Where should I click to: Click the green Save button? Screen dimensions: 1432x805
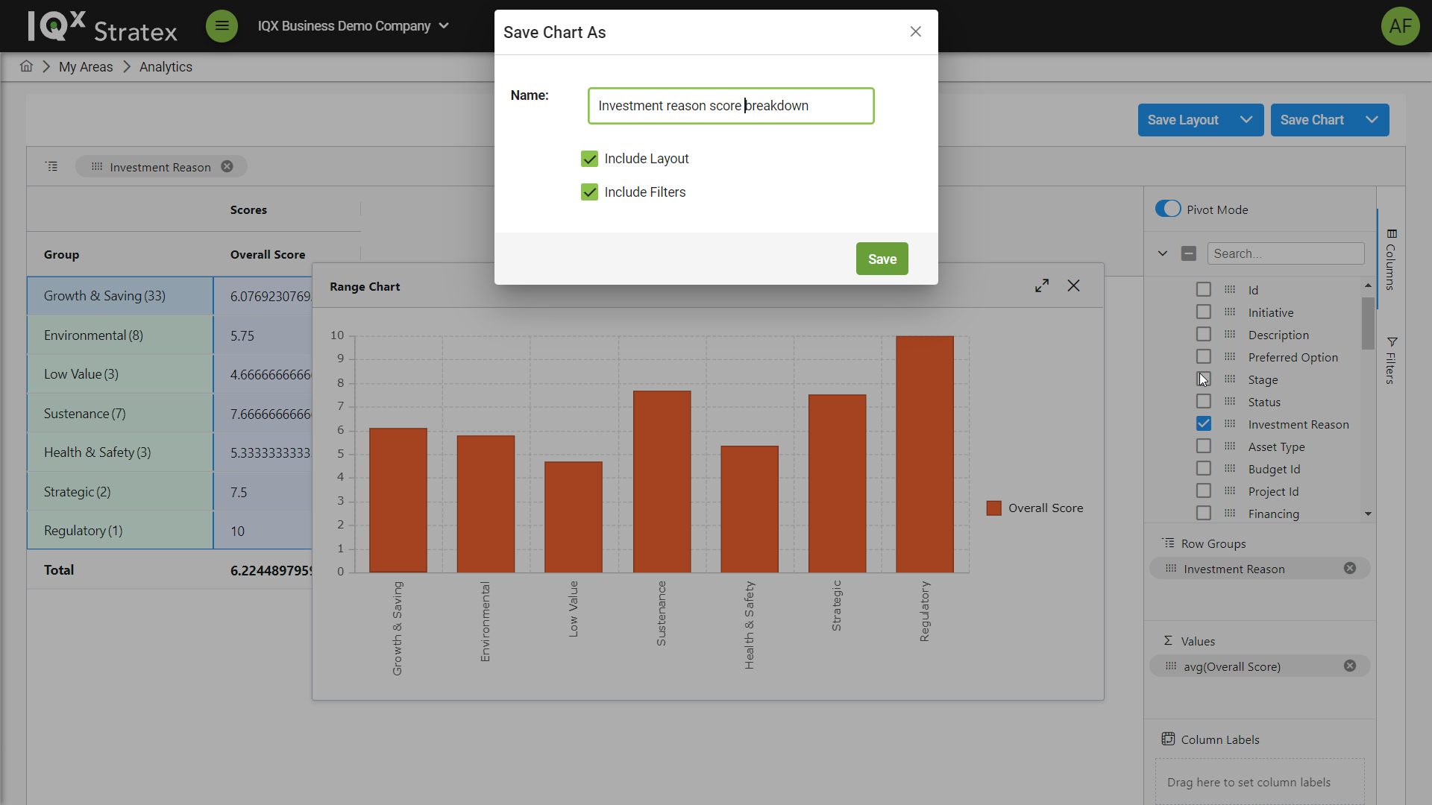[x=882, y=259]
